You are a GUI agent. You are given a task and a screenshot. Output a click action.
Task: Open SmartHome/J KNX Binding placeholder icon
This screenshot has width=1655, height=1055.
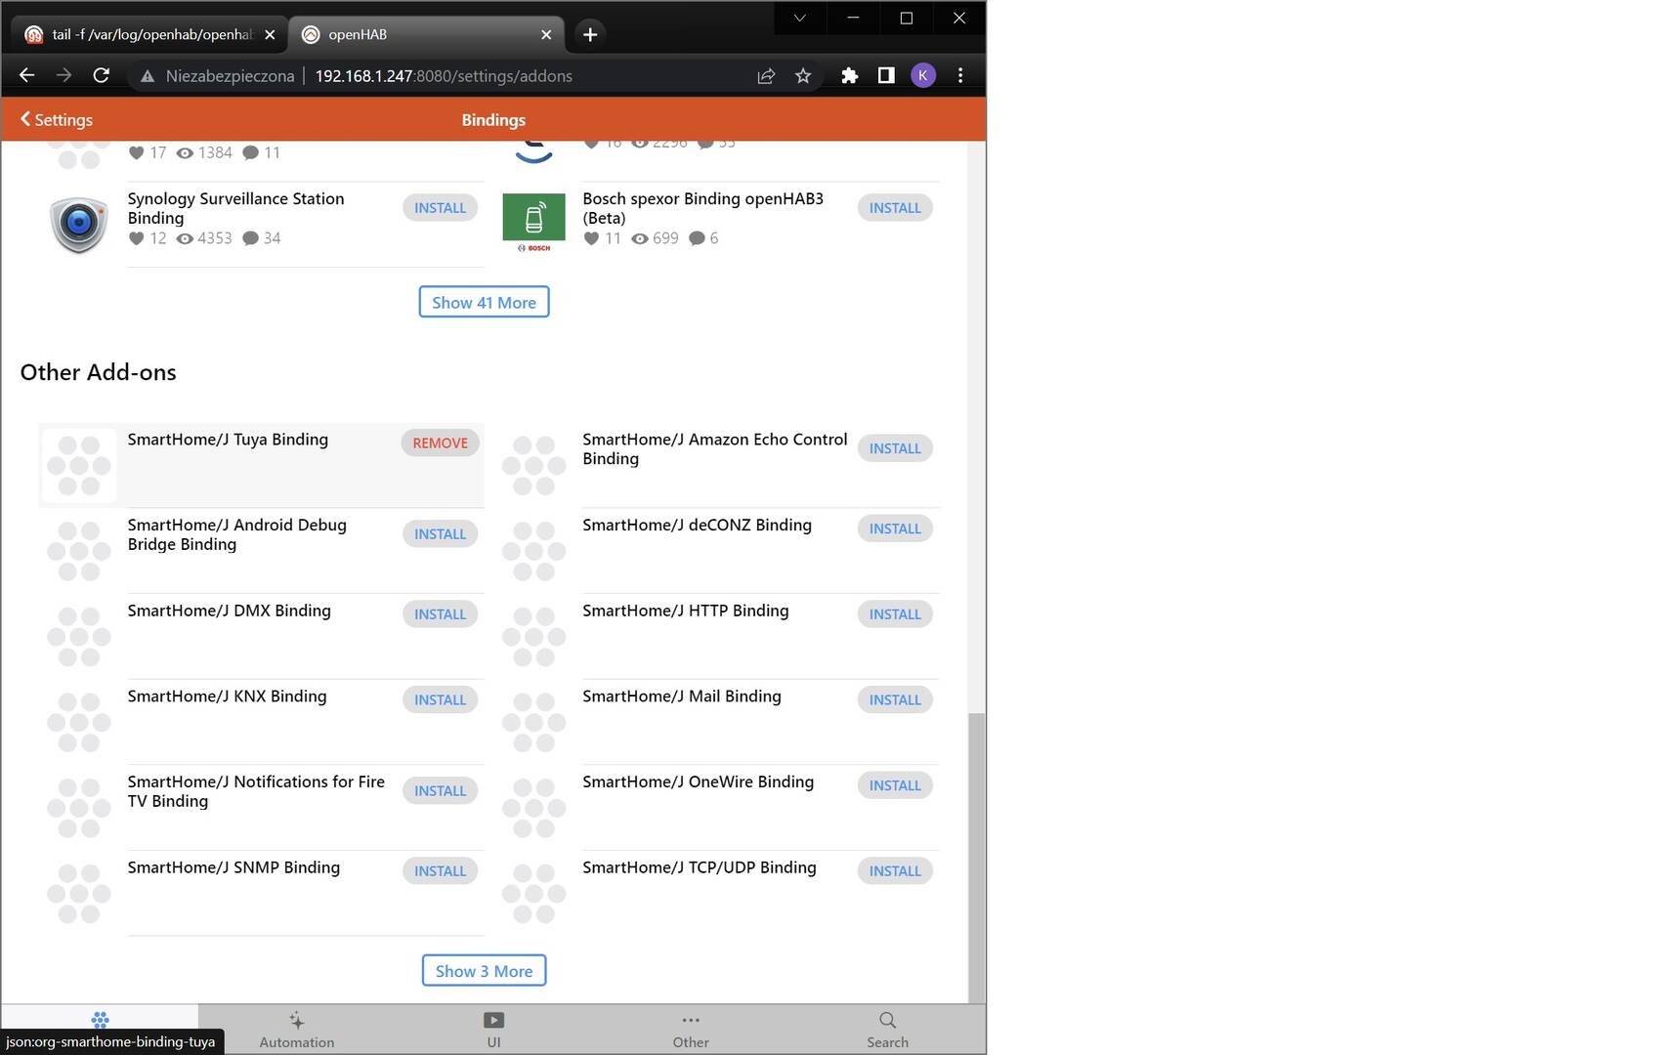click(x=78, y=722)
